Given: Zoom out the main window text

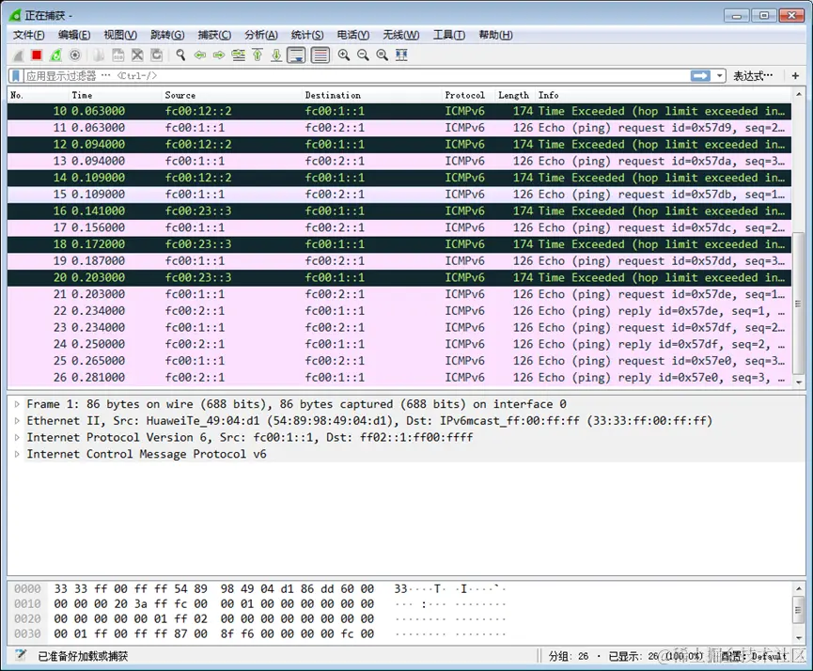Looking at the screenshot, I should (x=363, y=55).
